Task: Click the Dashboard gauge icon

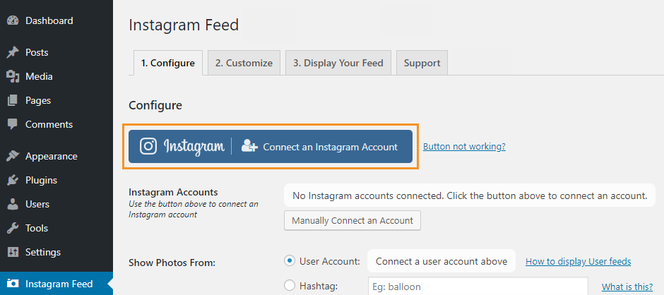Action: coord(13,20)
